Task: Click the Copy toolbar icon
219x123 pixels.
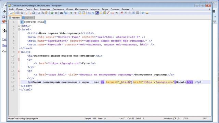Action: (x=43, y=13)
